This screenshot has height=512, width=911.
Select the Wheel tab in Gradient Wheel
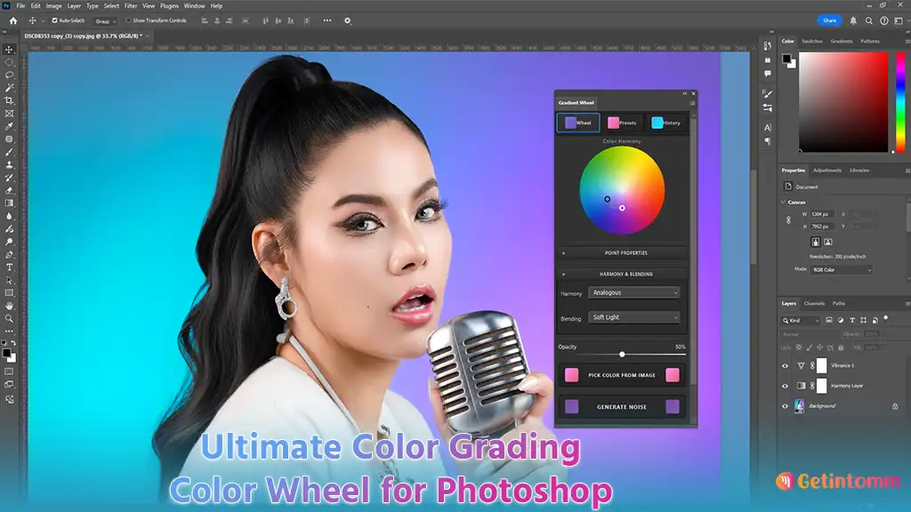coord(578,123)
